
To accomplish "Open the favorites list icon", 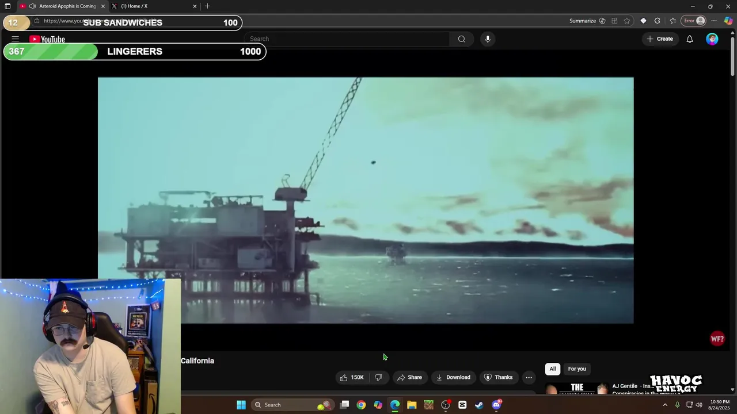I will click(x=673, y=21).
